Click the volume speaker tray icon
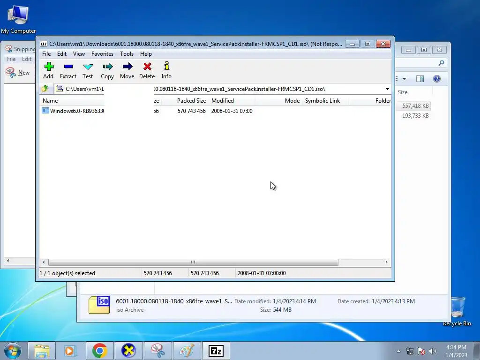The width and height of the screenshot is (480, 360). pyautogui.click(x=433, y=351)
